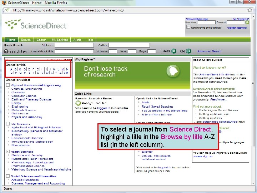The height and width of the screenshot is (193, 257).
Task: Click the ScienceDirect logo
Action: point(36,25)
